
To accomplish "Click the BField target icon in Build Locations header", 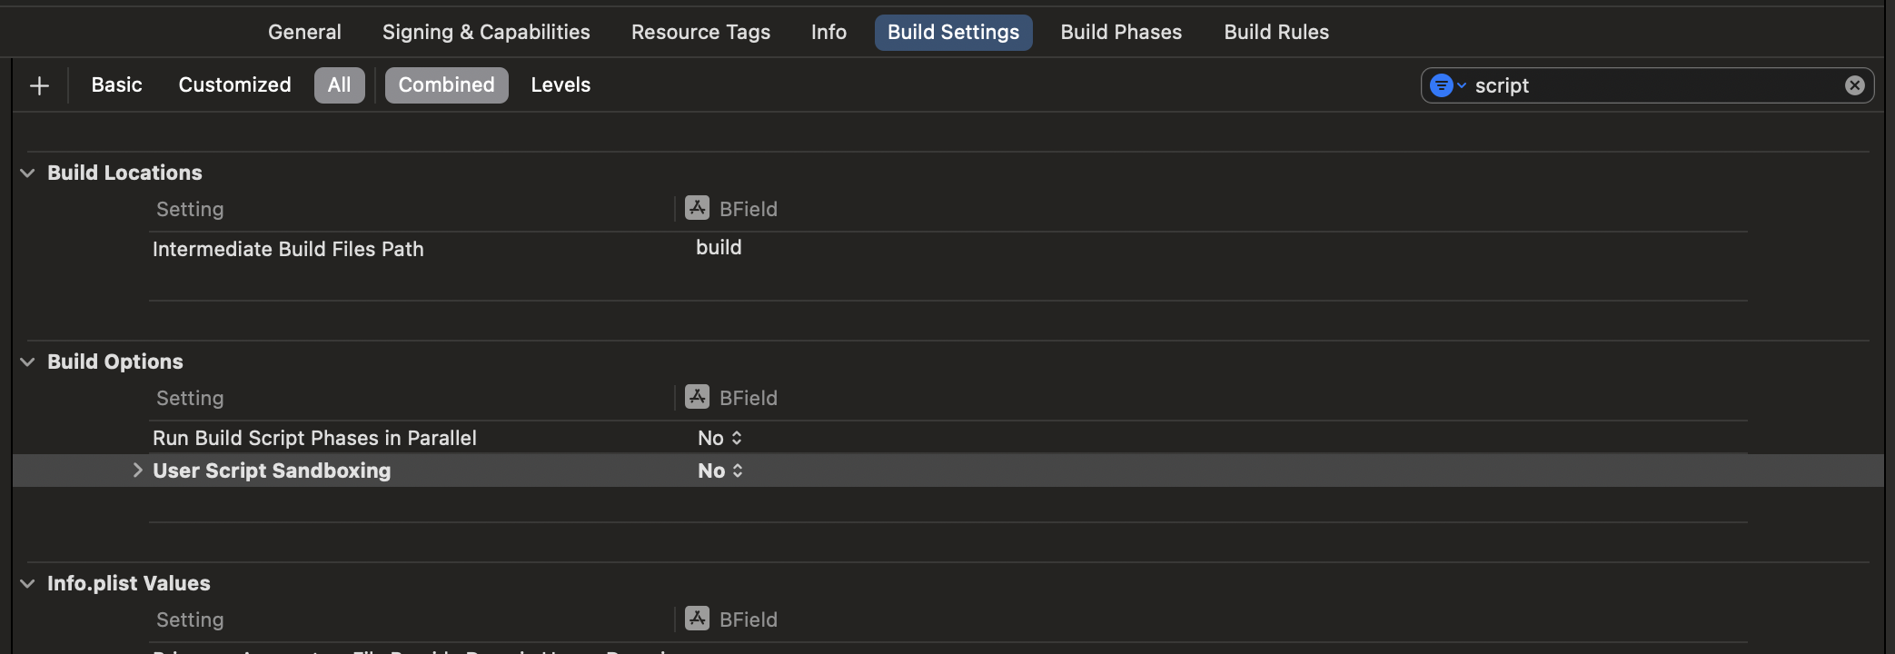I will point(696,208).
